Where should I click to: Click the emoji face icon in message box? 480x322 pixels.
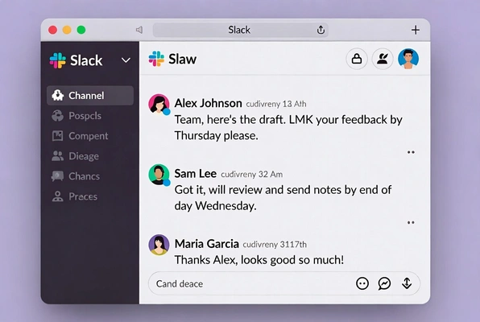pyautogui.click(x=362, y=283)
